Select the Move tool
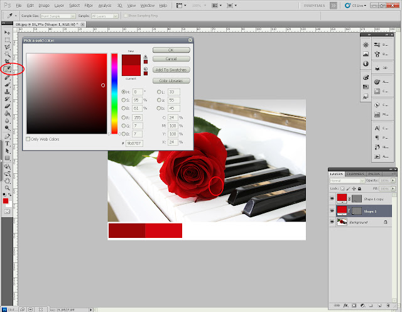The width and height of the screenshot is (402, 312). click(x=7, y=33)
